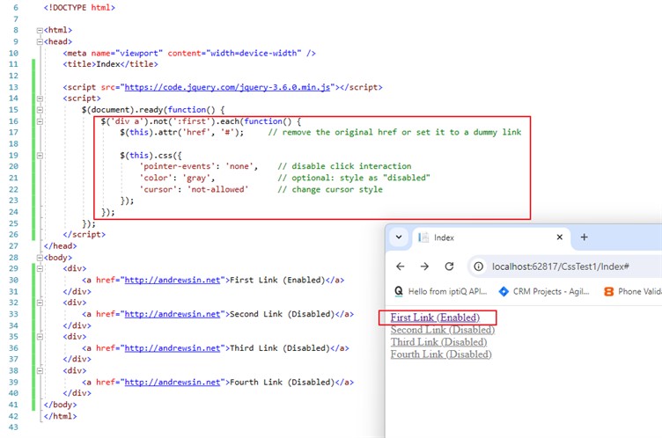Close the Index browser tab
The height and width of the screenshot is (438, 662).
559,237
